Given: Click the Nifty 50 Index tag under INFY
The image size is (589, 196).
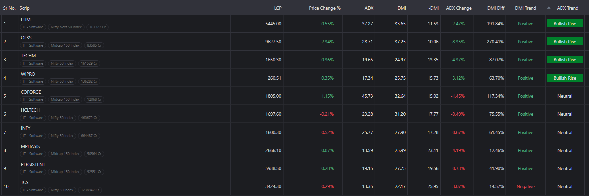Looking at the screenshot, I should [x=62, y=136].
